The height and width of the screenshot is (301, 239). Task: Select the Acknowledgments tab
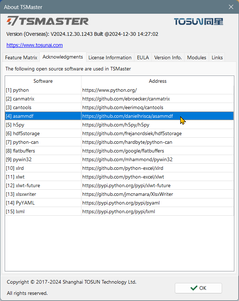tap(63, 57)
